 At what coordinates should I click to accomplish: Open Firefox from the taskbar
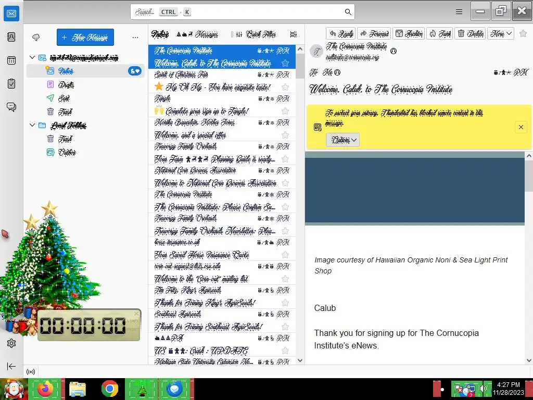(x=46, y=389)
